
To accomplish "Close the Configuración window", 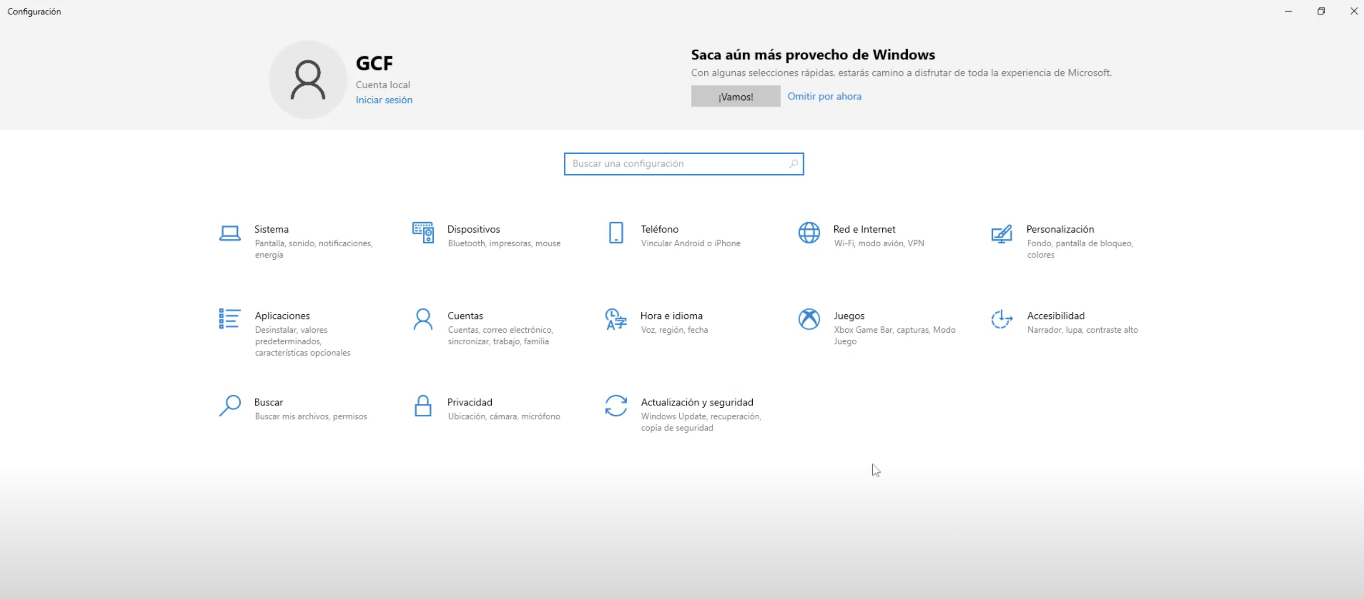I will tap(1354, 11).
